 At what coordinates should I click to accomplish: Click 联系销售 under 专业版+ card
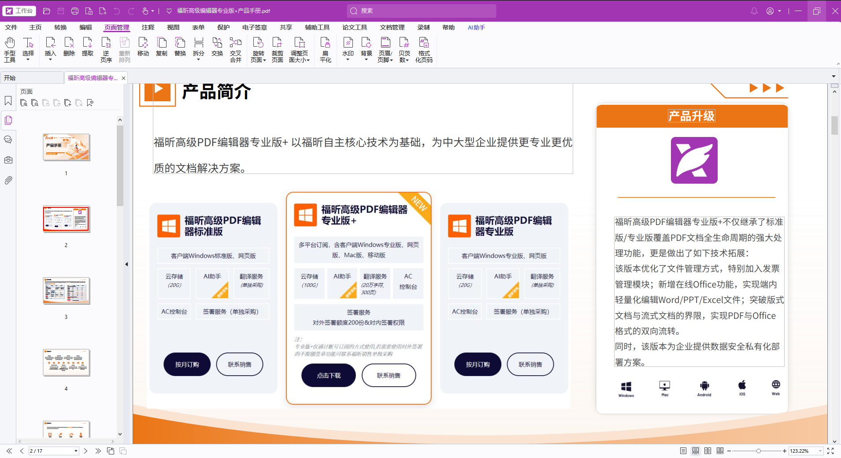point(389,376)
